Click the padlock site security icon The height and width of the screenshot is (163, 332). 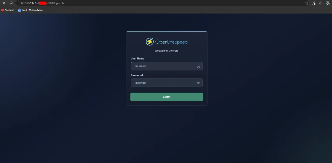17,3
